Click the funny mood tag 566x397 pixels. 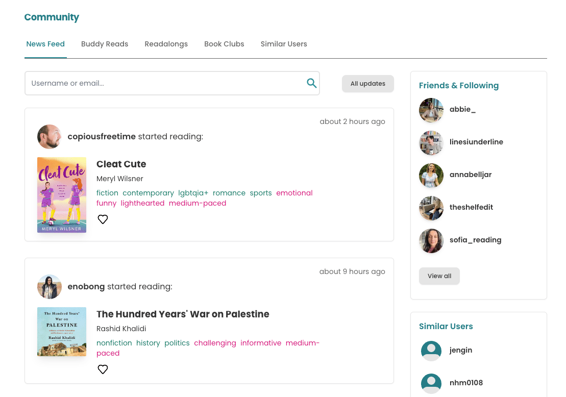pyautogui.click(x=107, y=203)
